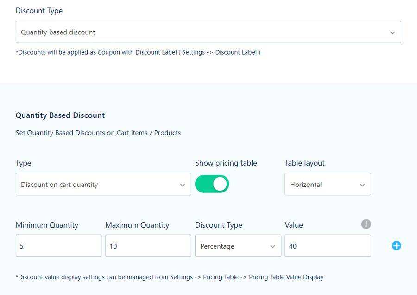The height and width of the screenshot is (295, 417).
Task: Click the Minimum Quantity label
Action: 47,225
